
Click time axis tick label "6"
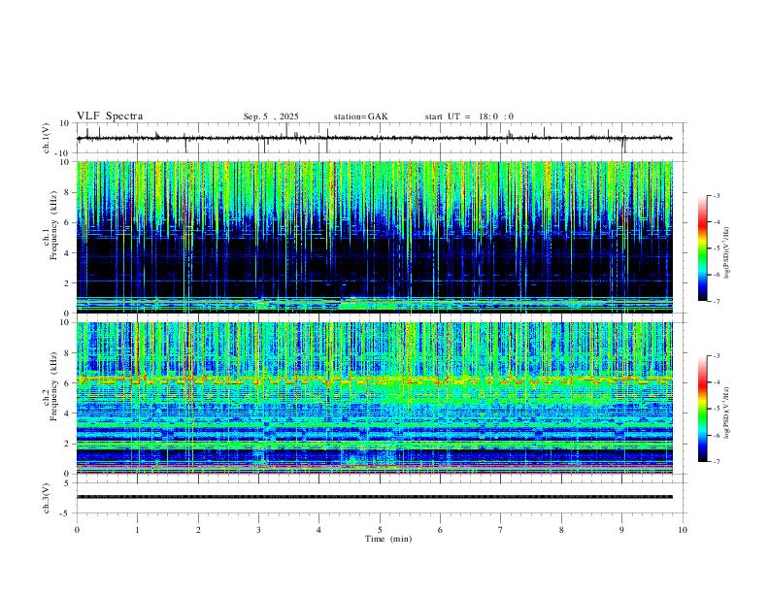440,530
